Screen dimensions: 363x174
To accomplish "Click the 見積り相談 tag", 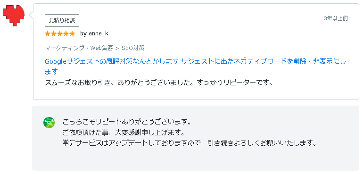I will pyautogui.click(x=62, y=20).
